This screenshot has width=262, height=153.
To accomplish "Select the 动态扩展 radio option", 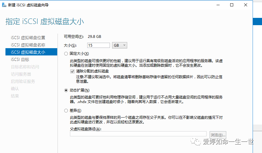I will pos(66,91).
